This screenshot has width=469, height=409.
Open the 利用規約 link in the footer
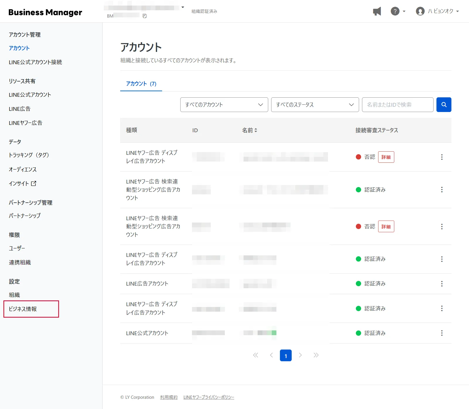click(169, 397)
